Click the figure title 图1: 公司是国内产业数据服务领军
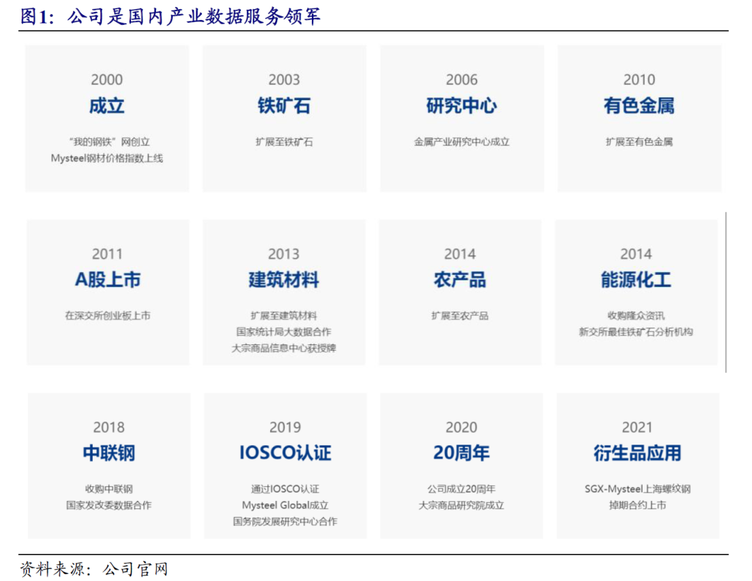Screen dimensions: 752x581 [170, 16]
